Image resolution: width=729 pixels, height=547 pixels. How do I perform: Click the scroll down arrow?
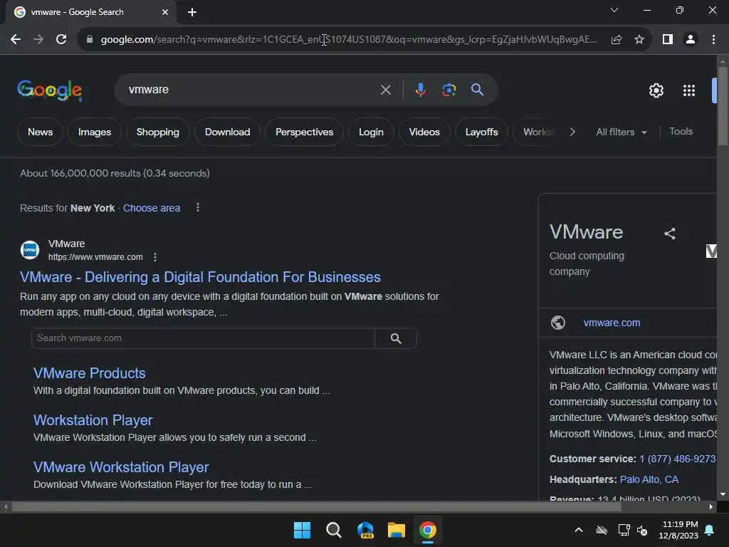[x=723, y=494]
